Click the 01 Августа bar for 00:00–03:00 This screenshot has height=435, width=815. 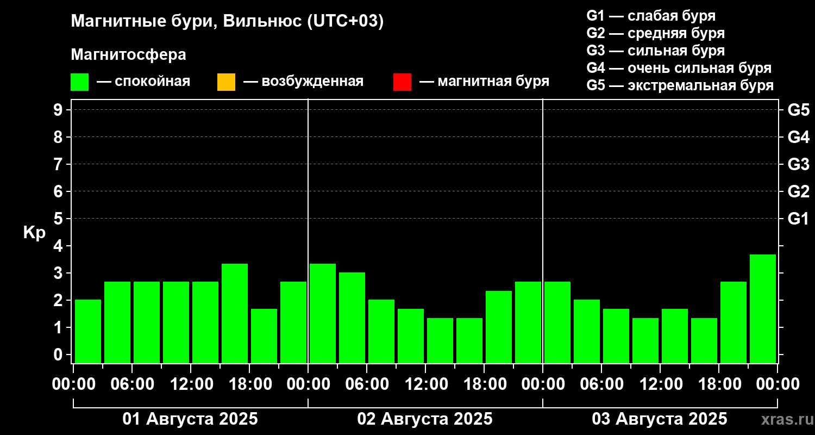88,331
